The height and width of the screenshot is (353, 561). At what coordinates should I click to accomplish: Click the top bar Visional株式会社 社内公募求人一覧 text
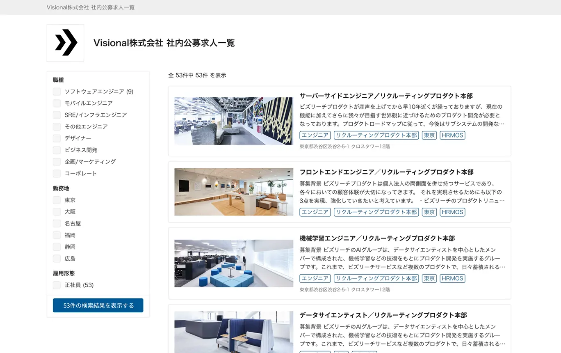[x=91, y=7]
